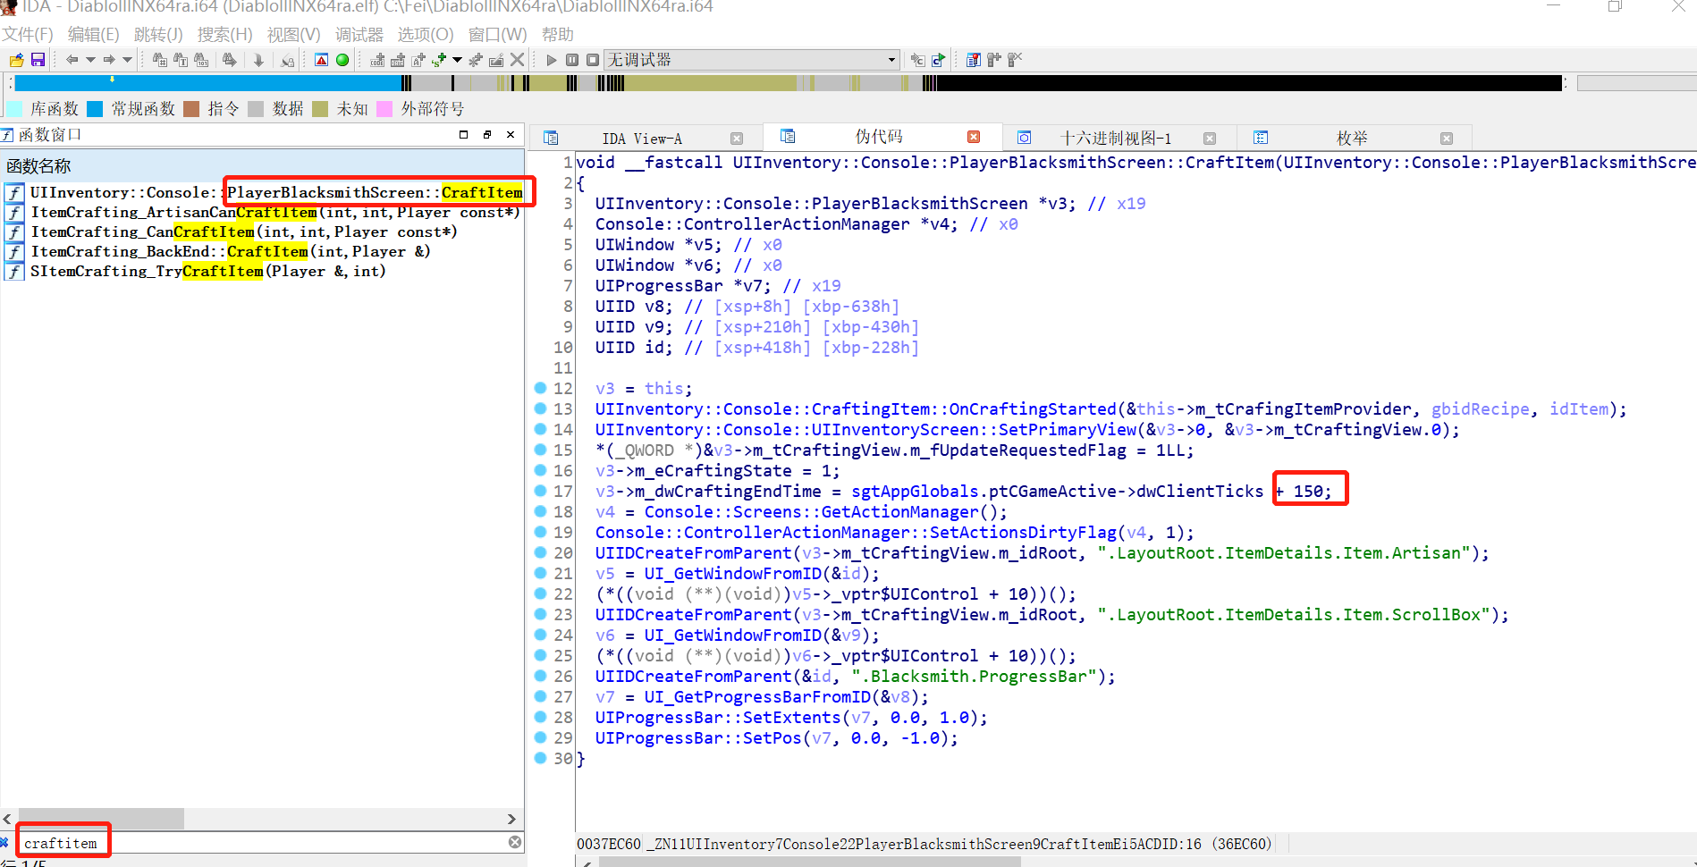Click the navigation band overview bar

tap(789, 83)
